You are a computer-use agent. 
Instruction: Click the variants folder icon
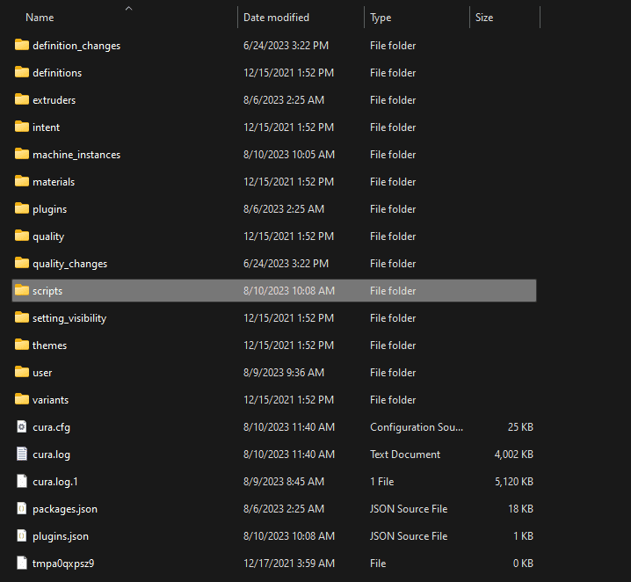pyautogui.click(x=22, y=399)
